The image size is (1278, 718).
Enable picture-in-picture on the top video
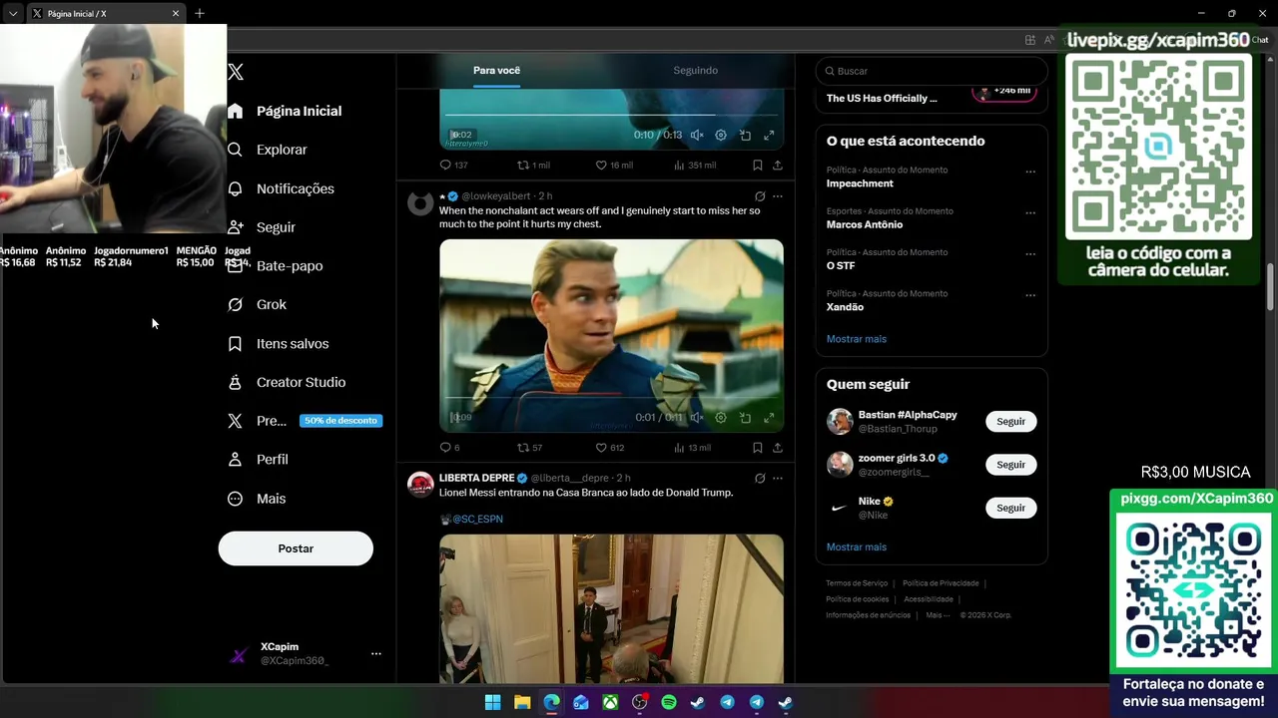click(x=745, y=135)
